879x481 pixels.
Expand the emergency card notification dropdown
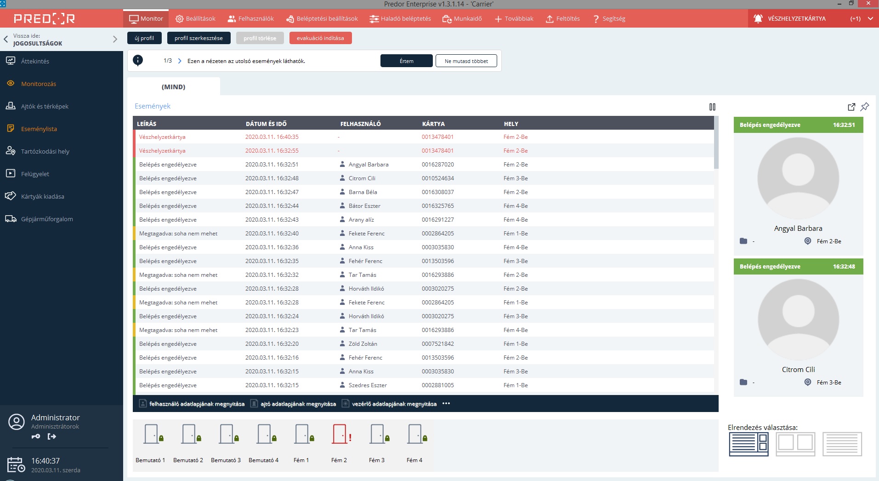point(870,19)
